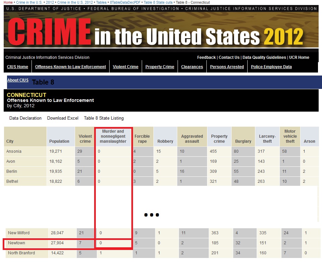Open 'Crime in the U.S. 2012' breadcrumb

click(x=75, y=2)
